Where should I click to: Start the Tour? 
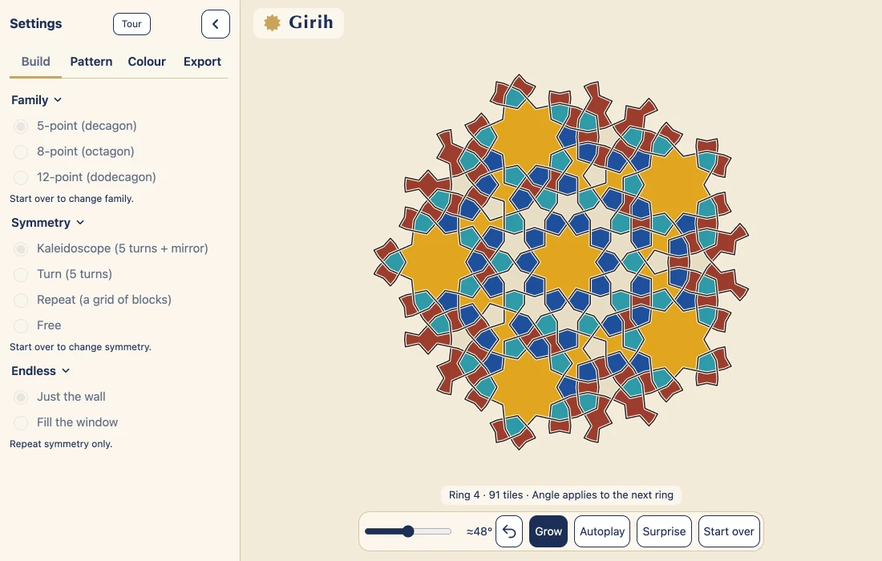click(x=131, y=24)
